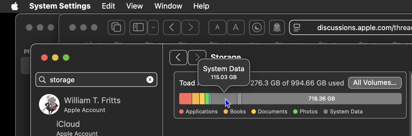Screen dimensions: 412x136
Task: Toggle Safari sidebar
Action: pyautogui.click(x=138, y=27)
